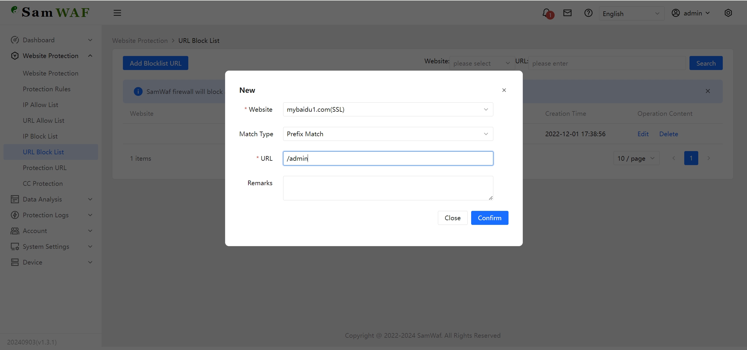The image size is (747, 350).
Task: Click the Device sidebar icon
Action: [15, 262]
